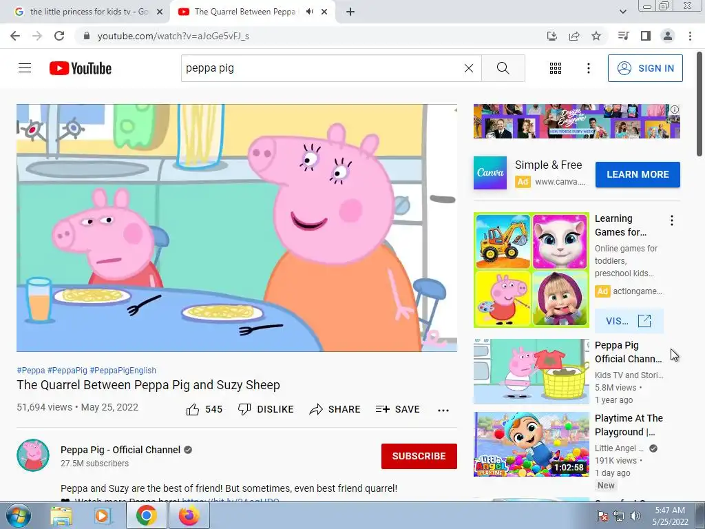Mute the tab via speaker icon
Screen dimensions: 705x529
pyautogui.click(x=309, y=12)
